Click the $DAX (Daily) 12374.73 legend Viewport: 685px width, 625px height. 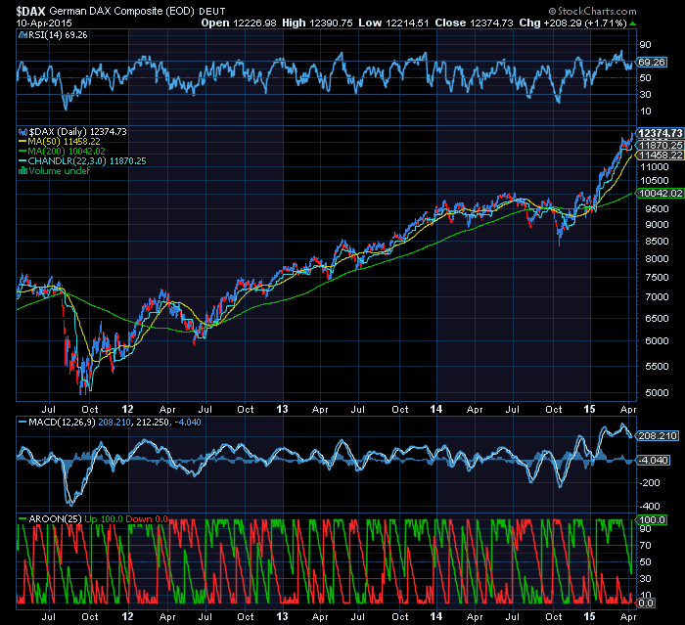click(77, 131)
